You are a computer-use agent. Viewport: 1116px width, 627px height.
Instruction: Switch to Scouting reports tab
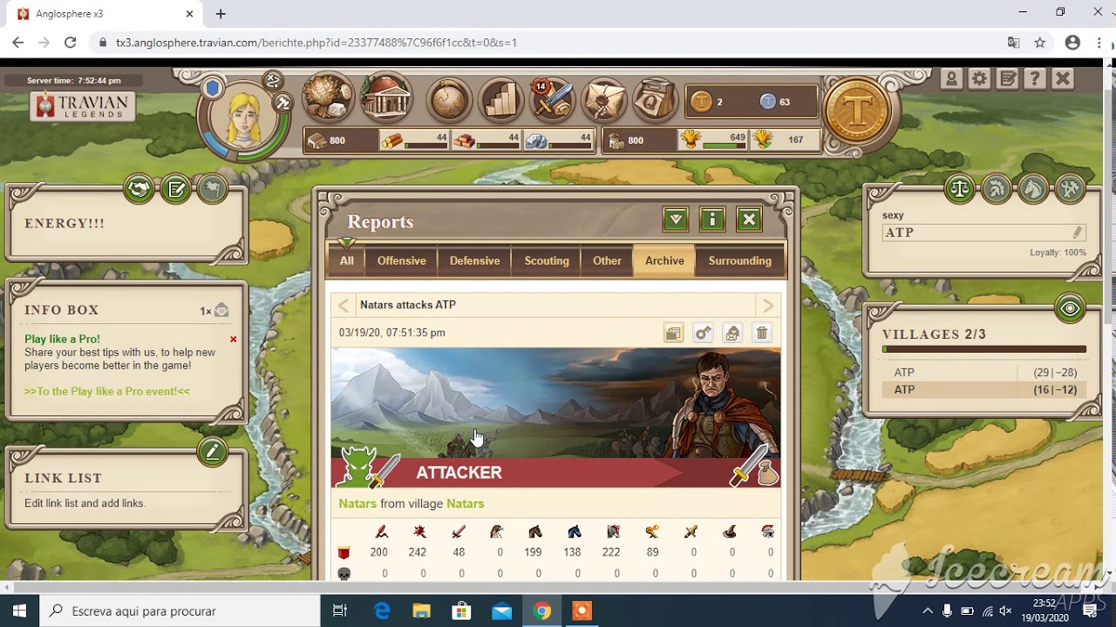547,260
